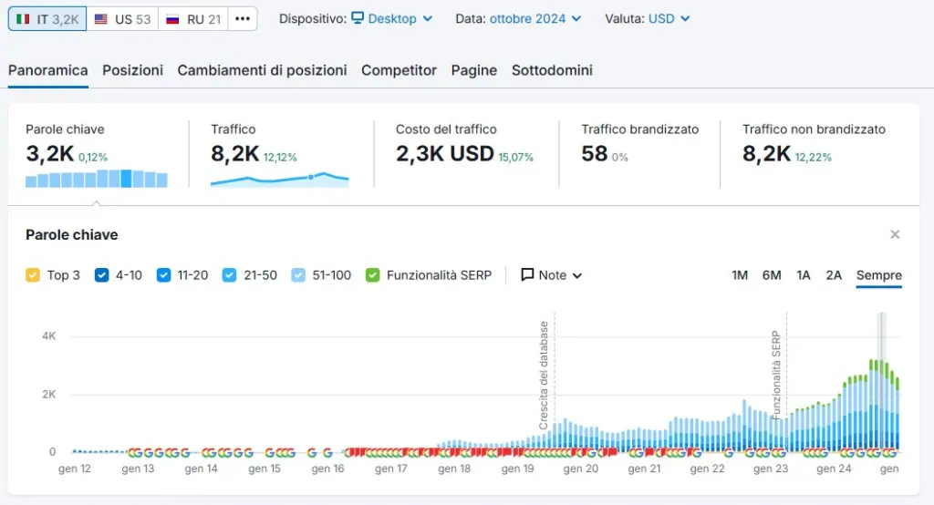Click the Italy flag icon
Screen dimensions: 934x505
pyautogui.click(x=23, y=19)
